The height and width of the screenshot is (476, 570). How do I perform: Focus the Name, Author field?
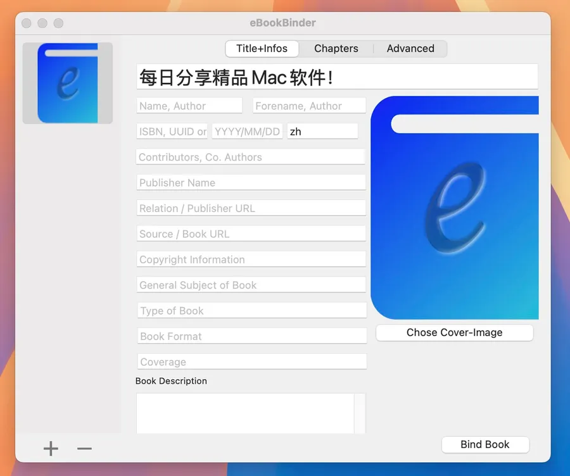pos(189,106)
